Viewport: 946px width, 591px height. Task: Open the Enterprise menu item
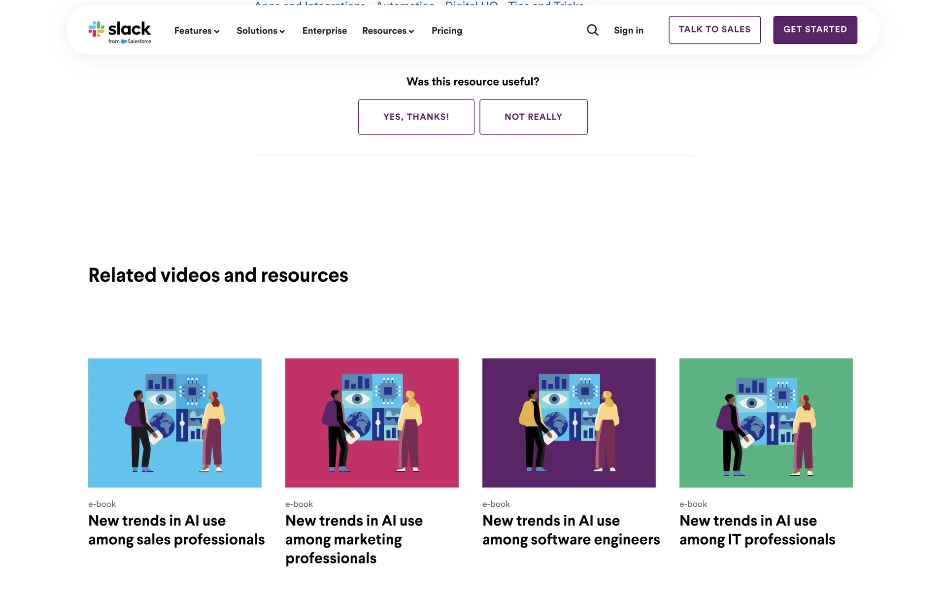click(324, 31)
